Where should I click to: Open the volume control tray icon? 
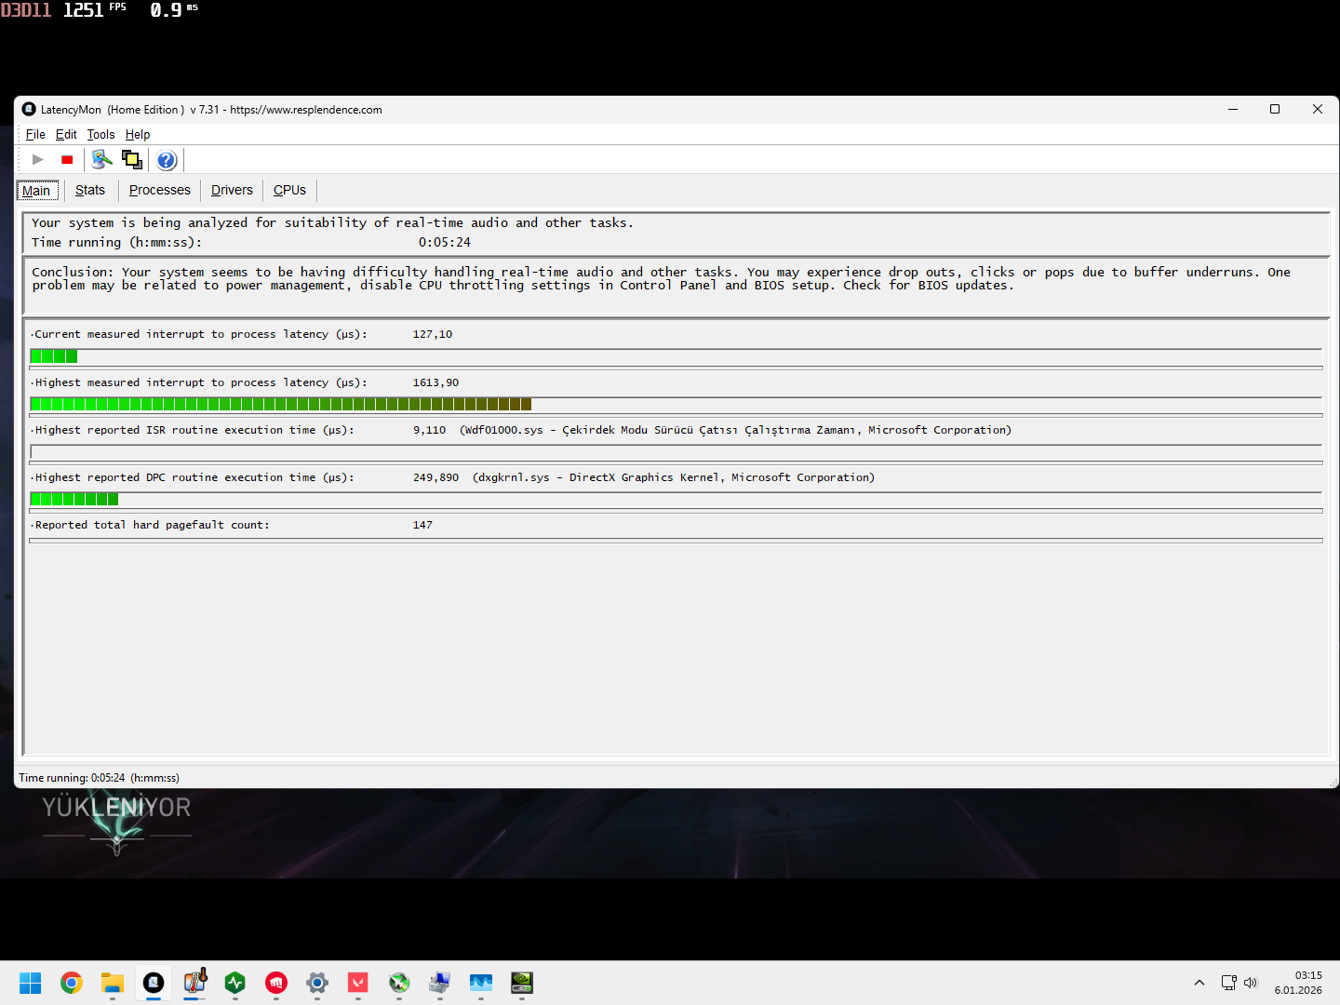point(1251,983)
